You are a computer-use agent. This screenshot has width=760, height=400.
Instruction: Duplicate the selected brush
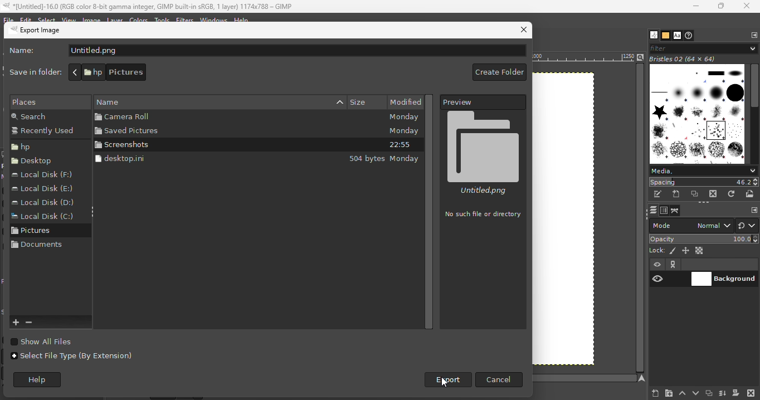[695, 194]
